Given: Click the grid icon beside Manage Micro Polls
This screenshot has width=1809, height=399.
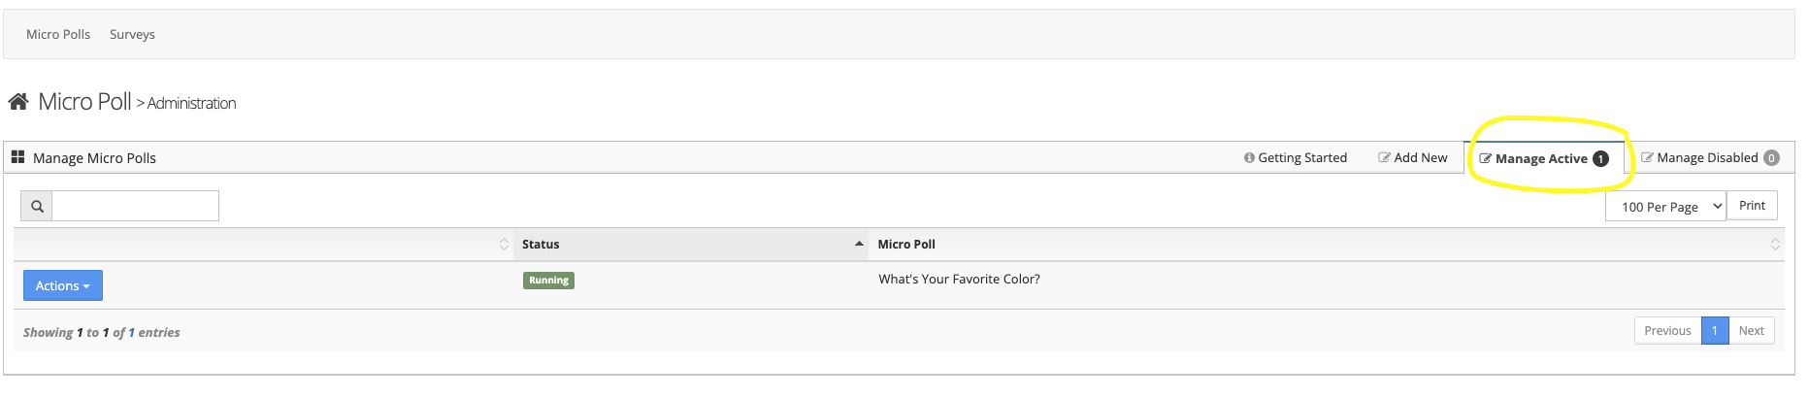Looking at the screenshot, I should tap(17, 157).
